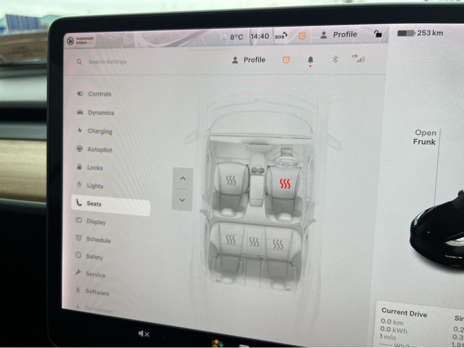Click the bell notification icon
The width and height of the screenshot is (464, 348).
pos(311,60)
